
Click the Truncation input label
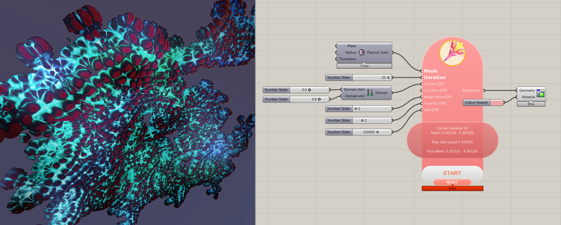(347, 59)
